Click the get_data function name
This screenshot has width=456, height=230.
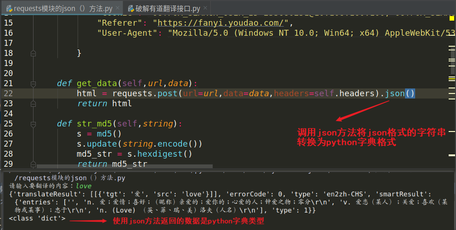[x=97, y=83]
